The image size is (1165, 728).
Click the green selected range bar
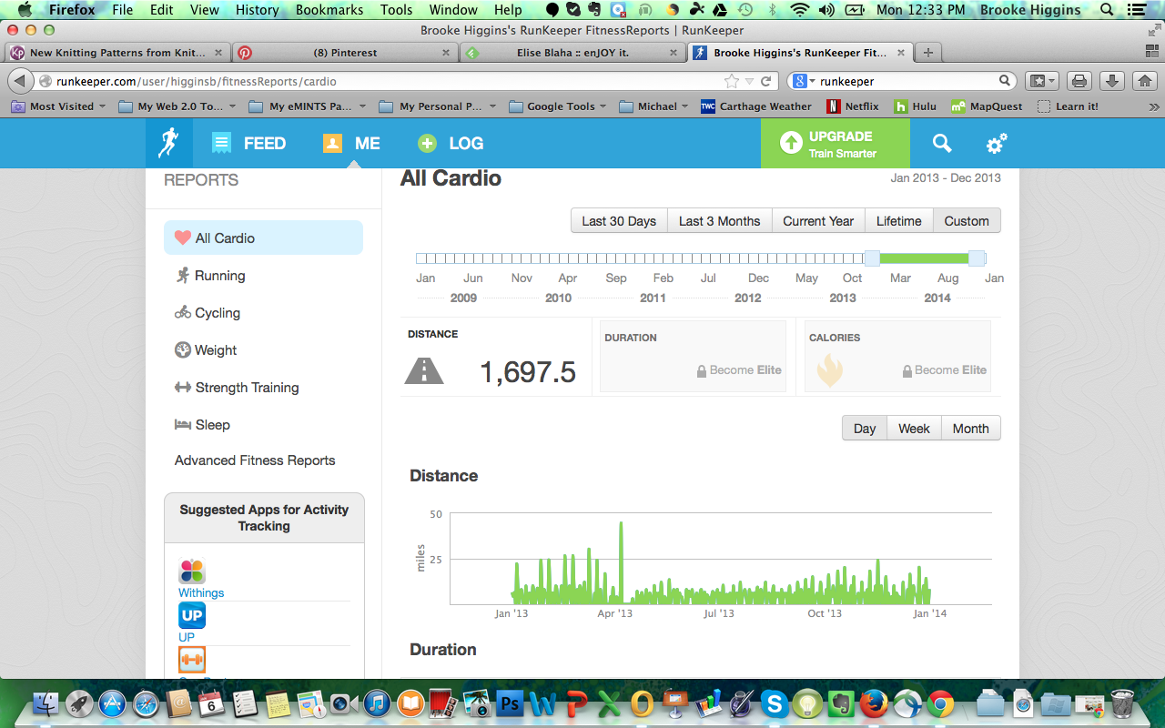924,258
